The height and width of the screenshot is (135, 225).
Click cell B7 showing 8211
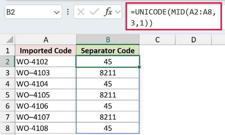click(x=108, y=117)
